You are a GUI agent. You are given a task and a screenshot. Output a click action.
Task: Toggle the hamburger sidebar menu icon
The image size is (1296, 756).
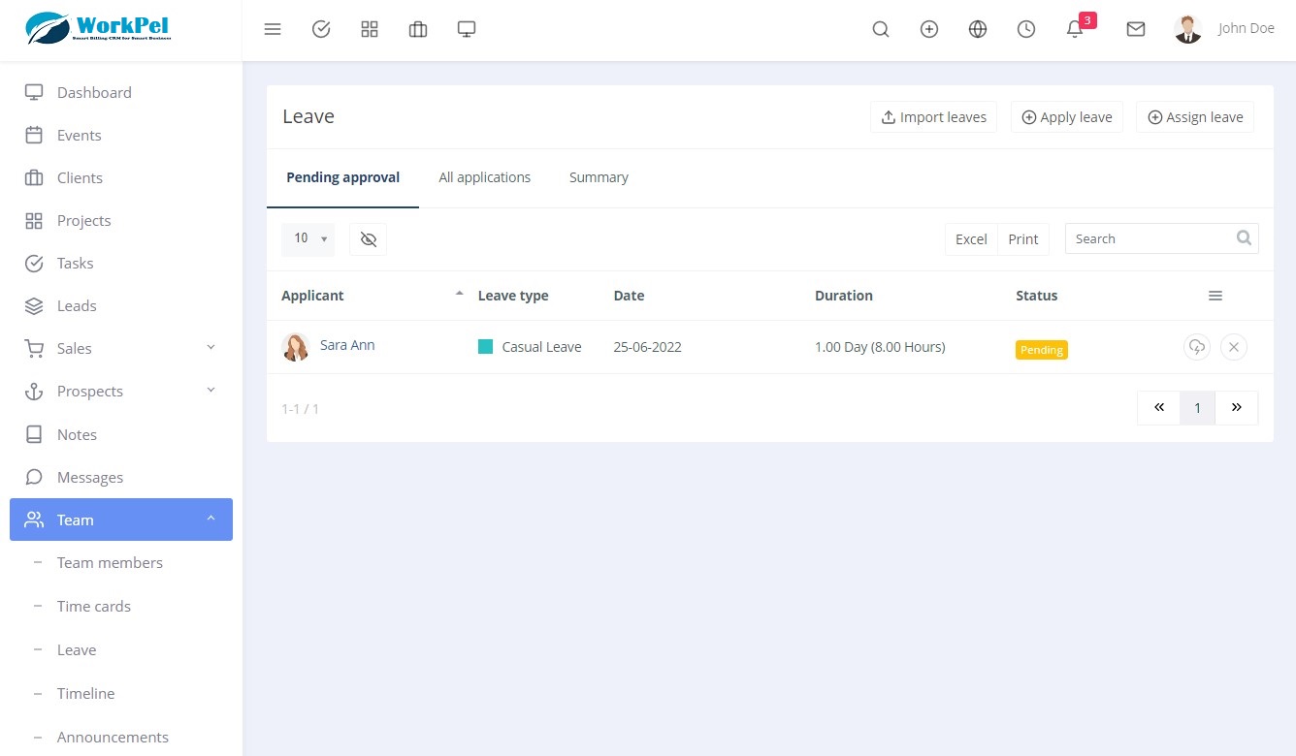pos(273,30)
